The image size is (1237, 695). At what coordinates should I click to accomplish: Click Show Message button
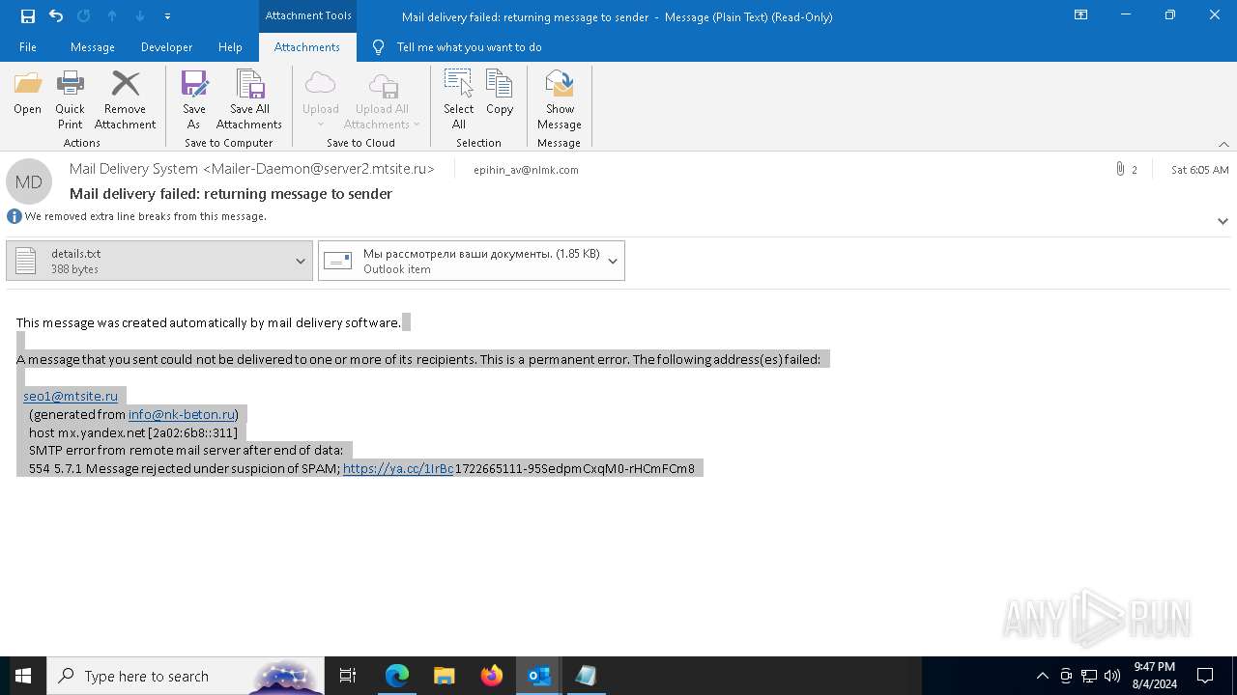[x=560, y=99]
